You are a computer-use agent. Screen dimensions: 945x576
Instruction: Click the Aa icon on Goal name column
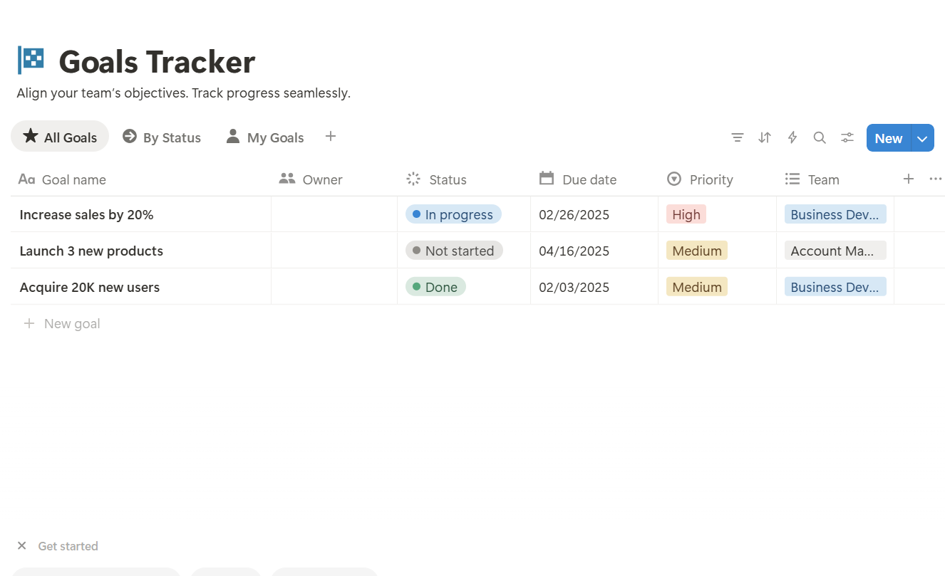[26, 179]
